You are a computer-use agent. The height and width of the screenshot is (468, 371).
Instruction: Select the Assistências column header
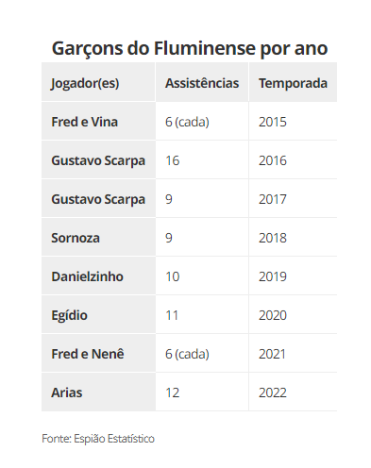[202, 83]
